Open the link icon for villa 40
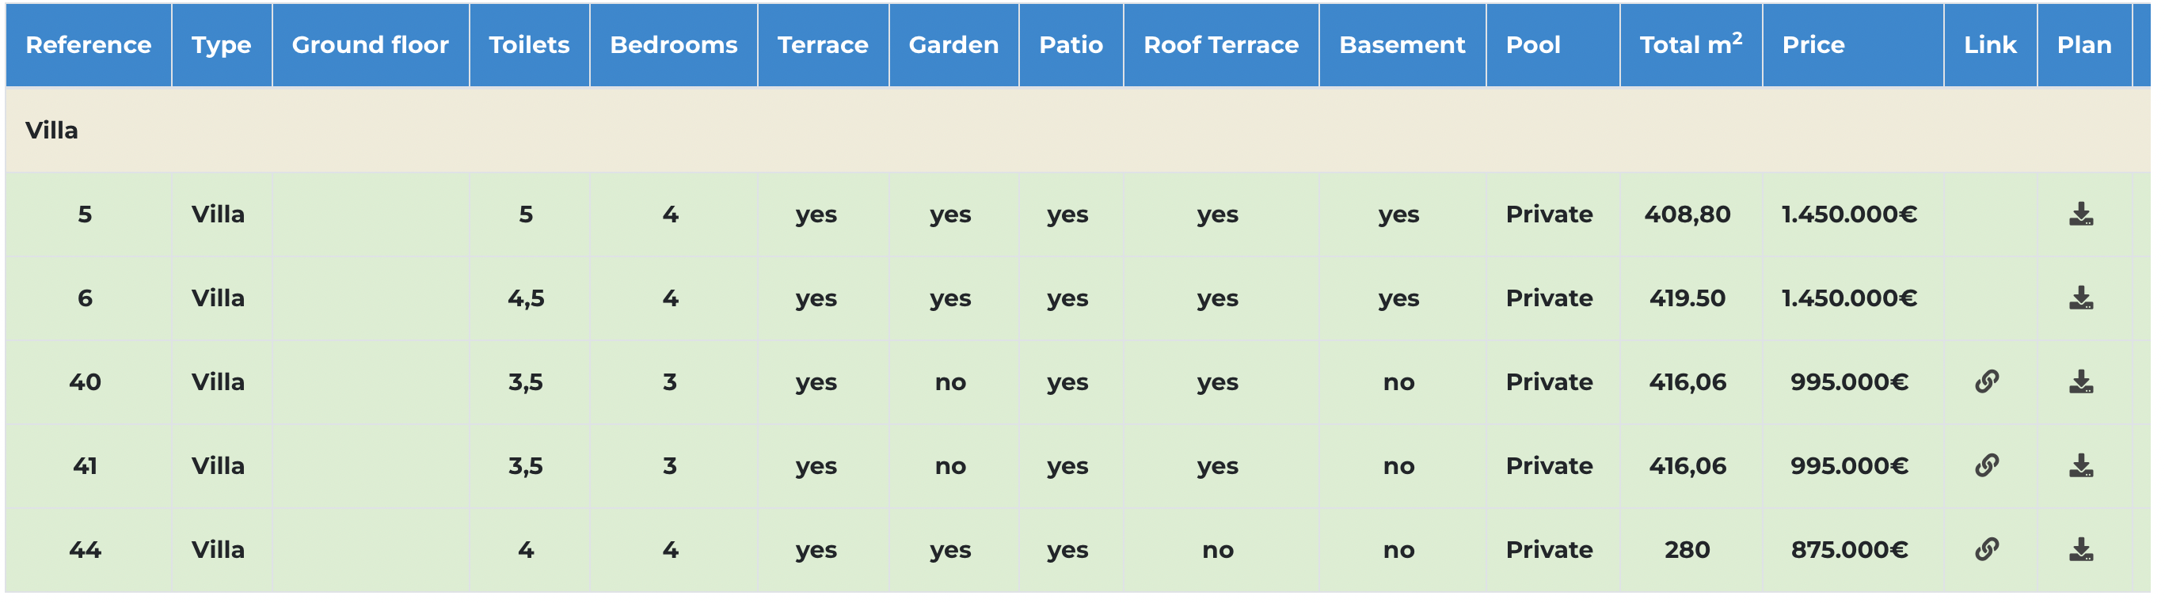The height and width of the screenshot is (603, 2165). 1987,381
